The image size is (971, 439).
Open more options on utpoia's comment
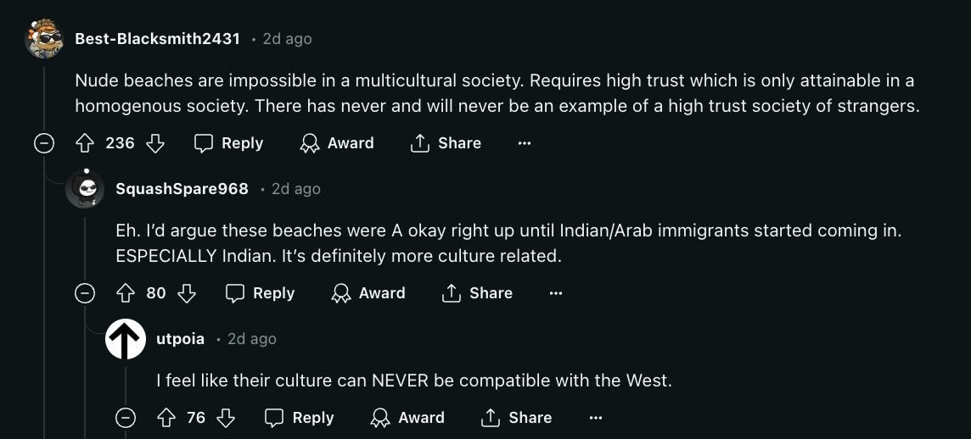pyautogui.click(x=595, y=418)
